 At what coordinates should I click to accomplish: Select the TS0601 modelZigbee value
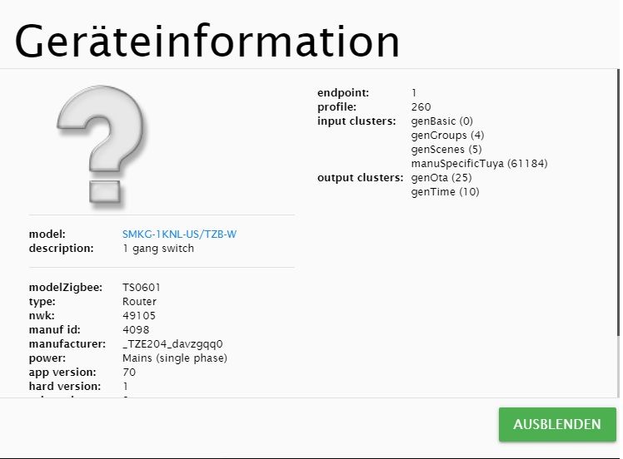[x=141, y=288]
